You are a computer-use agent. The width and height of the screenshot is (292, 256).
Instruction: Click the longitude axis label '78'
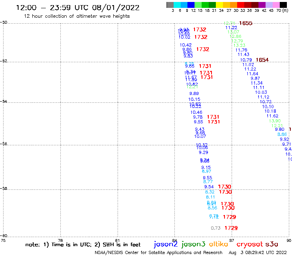[x=60, y=241]
